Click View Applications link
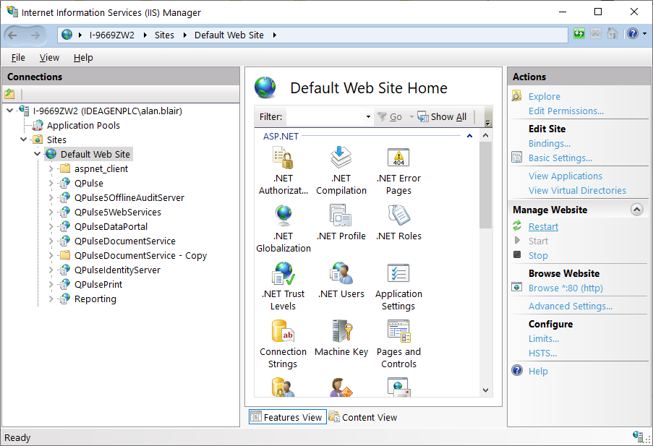Image resolution: width=653 pixels, height=446 pixels. click(565, 176)
